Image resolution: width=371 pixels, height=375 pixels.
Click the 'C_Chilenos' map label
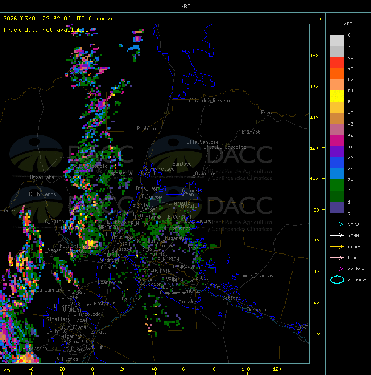(42, 194)
